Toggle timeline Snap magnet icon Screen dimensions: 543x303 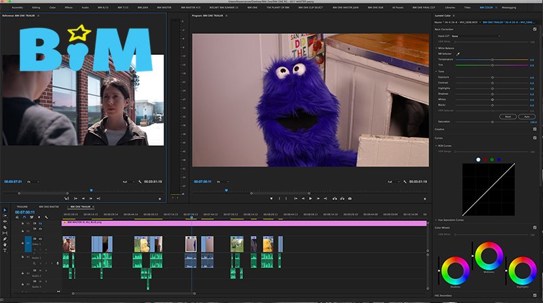click(24, 217)
